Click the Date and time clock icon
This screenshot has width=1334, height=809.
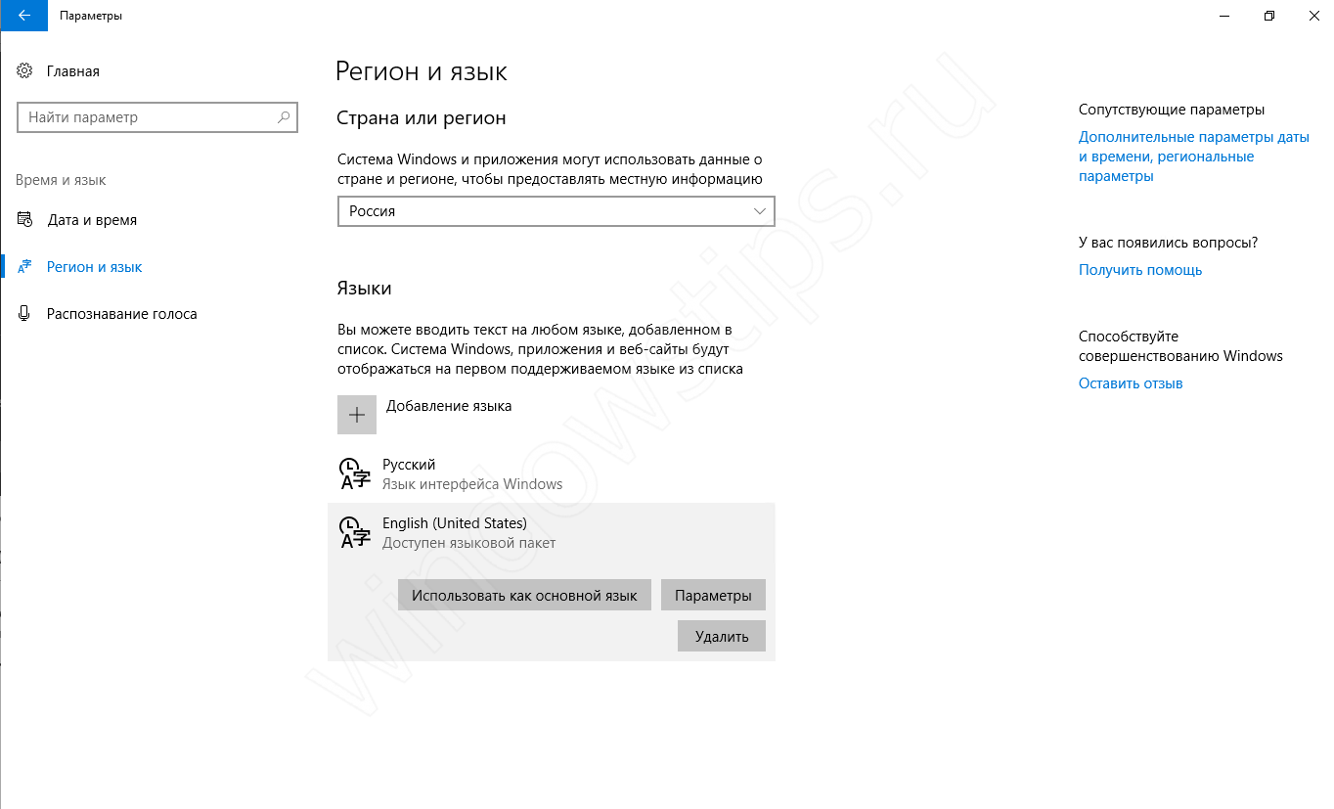[25, 220]
